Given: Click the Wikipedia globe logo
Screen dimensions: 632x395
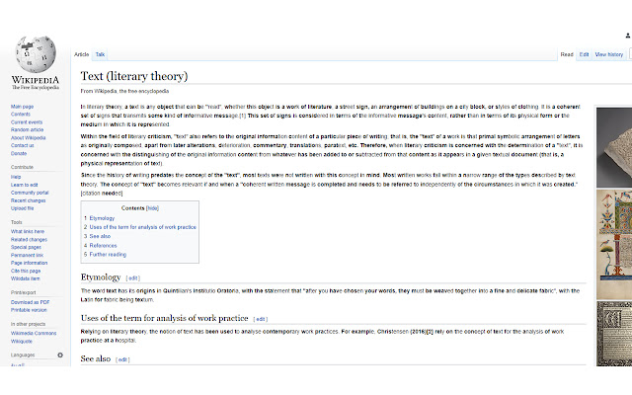Looking at the screenshot, I should tap(36, 54).
